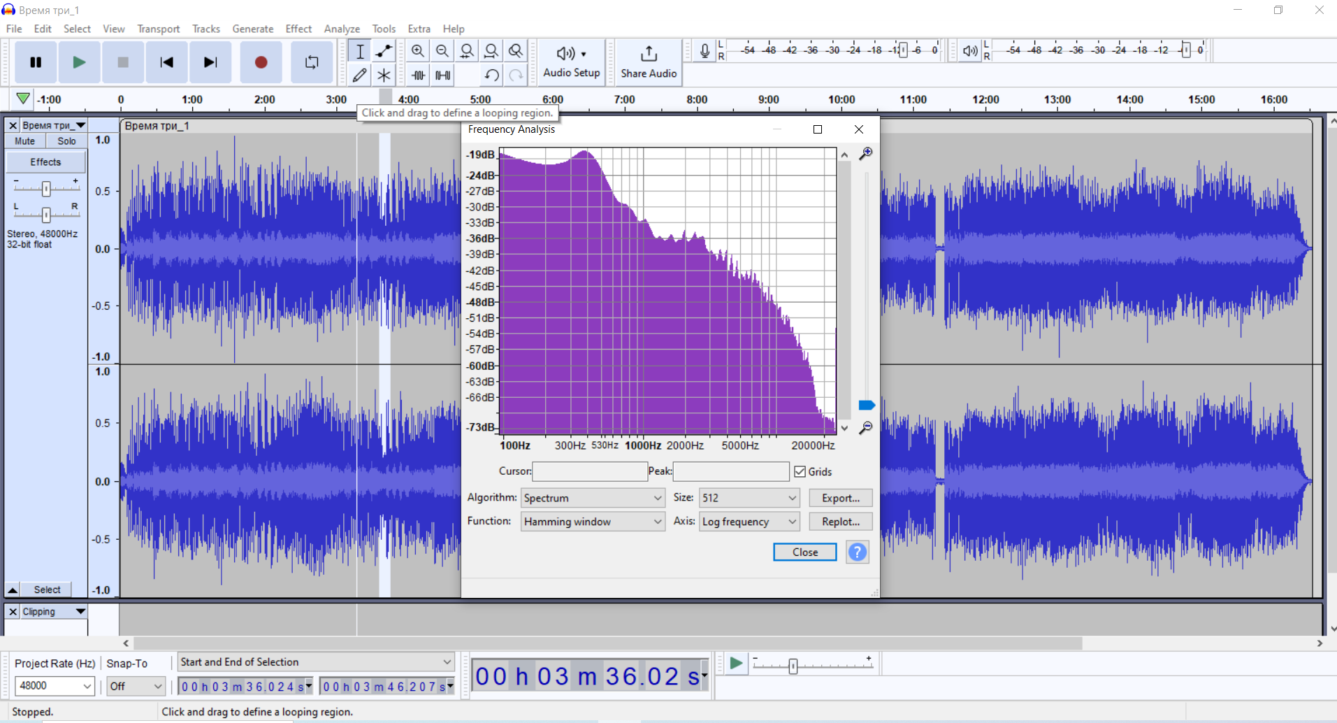This screenshot has height=723, width=1337.
Task: Open the Edit menu
Action: coord(43,29)
